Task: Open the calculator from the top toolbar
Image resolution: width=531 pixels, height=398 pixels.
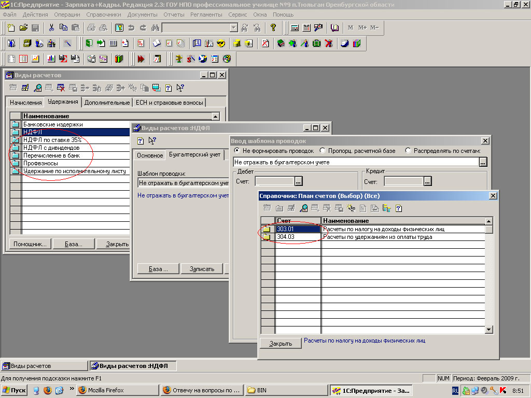Action: click(295, 27)
